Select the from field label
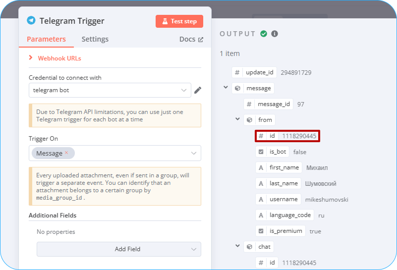The width and height of the screenshot is (397, 270). (x=265, y=120)
